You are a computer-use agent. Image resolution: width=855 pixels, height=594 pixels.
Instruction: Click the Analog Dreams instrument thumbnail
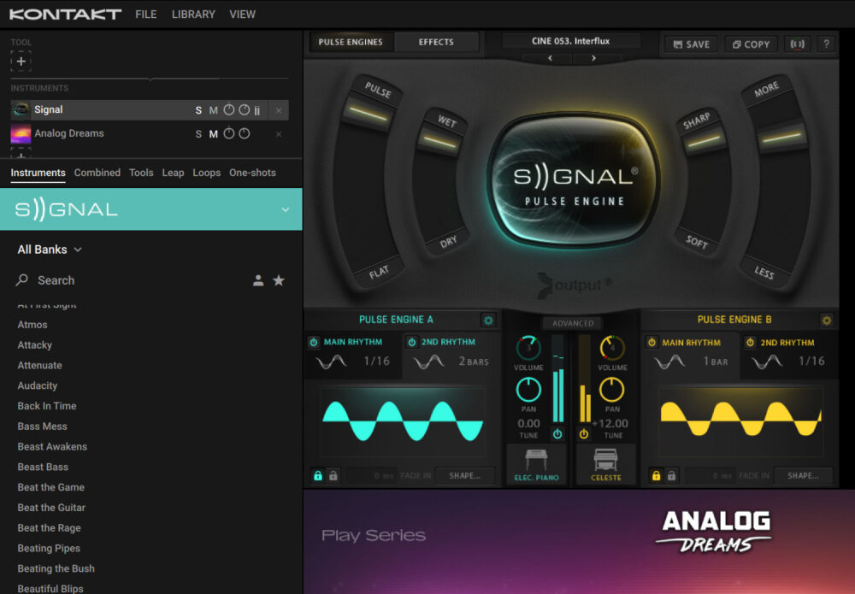click(x=21, y=133)
